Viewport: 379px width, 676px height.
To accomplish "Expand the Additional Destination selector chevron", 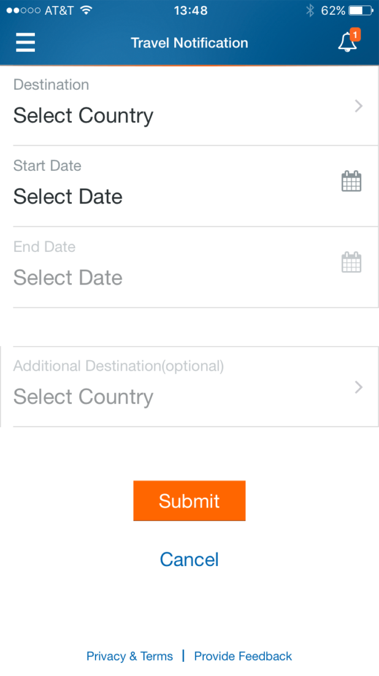I will tap(358, 387).
